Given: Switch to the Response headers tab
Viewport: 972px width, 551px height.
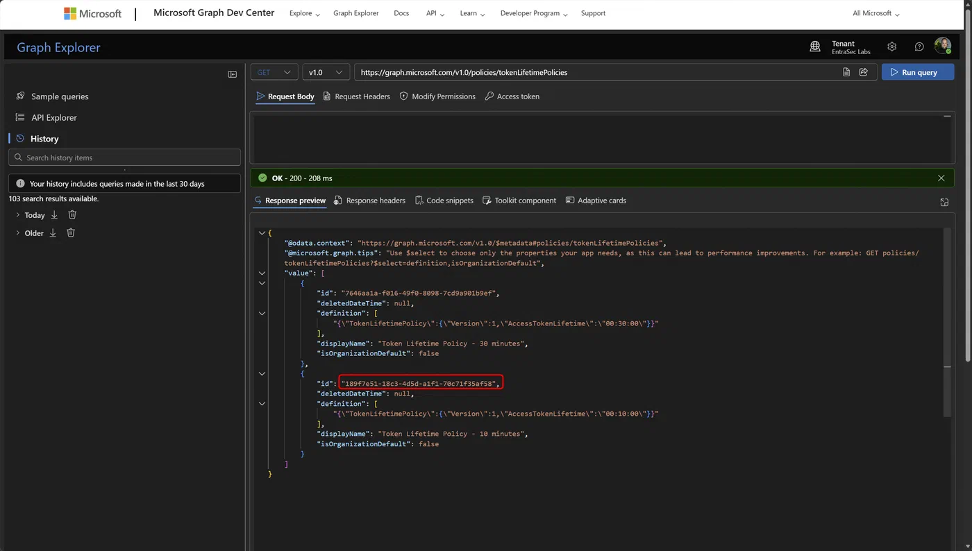Looking at the screenshot, I should (369, 201).
